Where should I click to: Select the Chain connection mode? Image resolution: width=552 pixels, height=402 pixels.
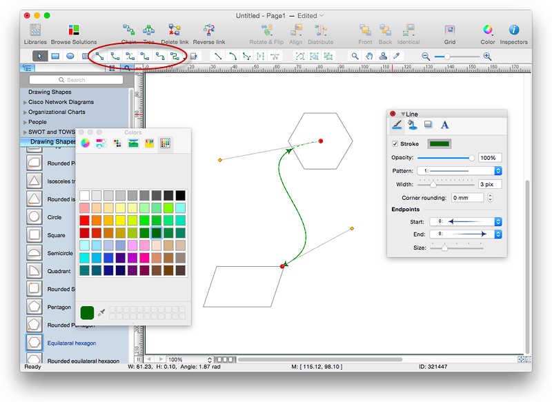127,31
